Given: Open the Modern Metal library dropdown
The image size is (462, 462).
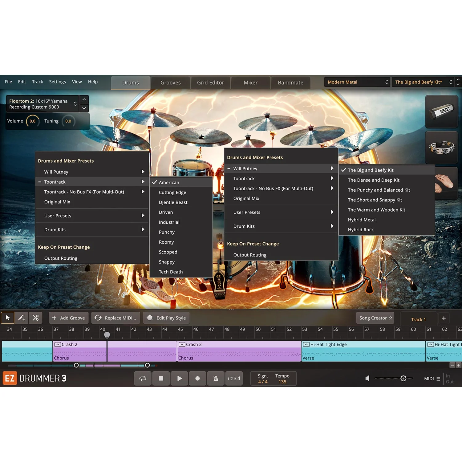Looking at the screenshot, I should coord(357,82).
